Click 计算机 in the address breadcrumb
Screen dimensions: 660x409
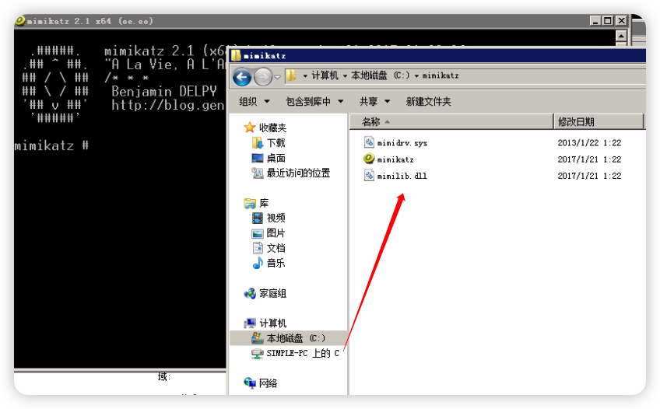click(325, 75)
